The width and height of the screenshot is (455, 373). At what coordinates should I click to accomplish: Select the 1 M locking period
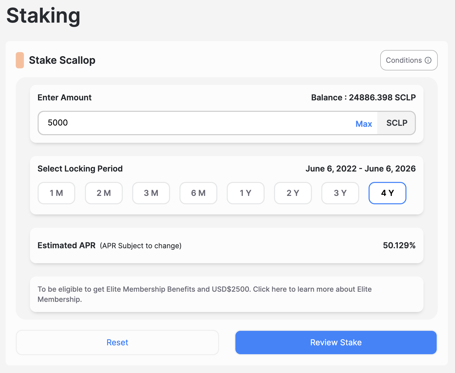[x=56, y=193]
